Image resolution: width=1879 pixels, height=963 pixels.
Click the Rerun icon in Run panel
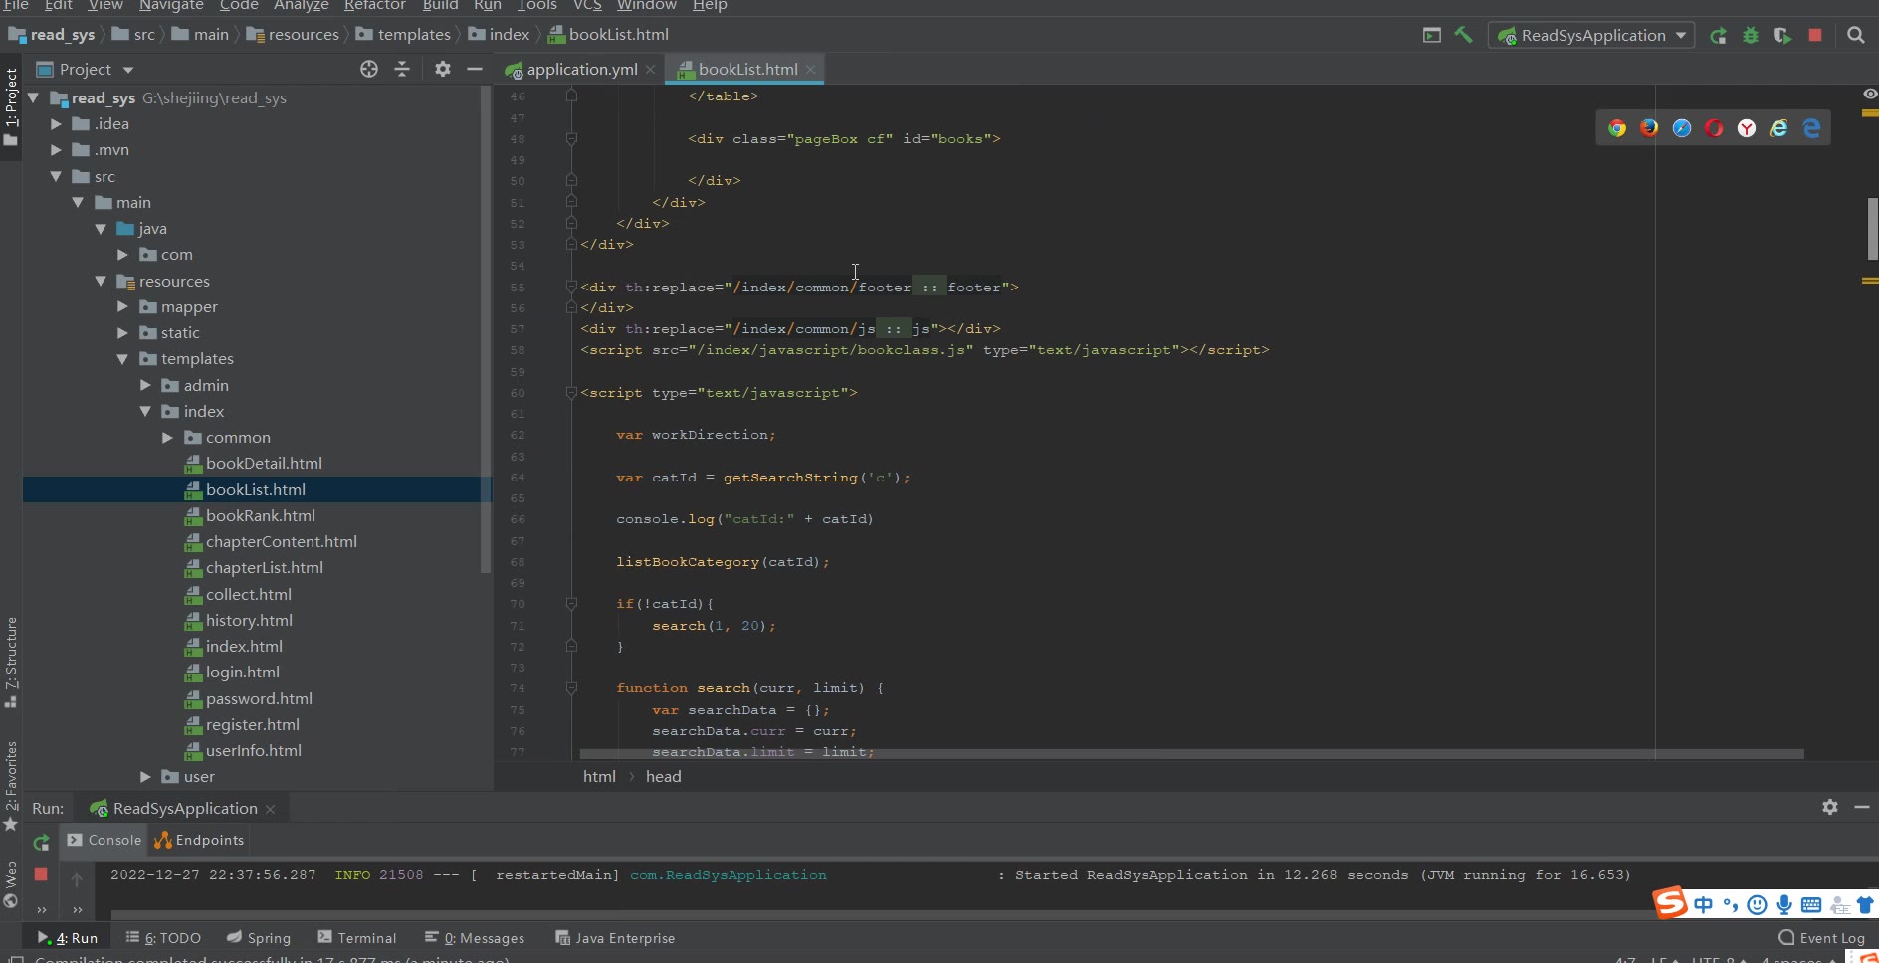(x=41, y=843)
